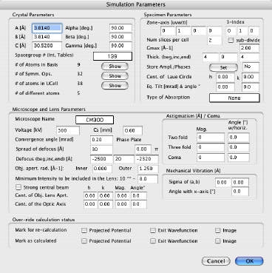Click the Coma Angle field
The image size is (272, 273).
[x=239, y=158]
